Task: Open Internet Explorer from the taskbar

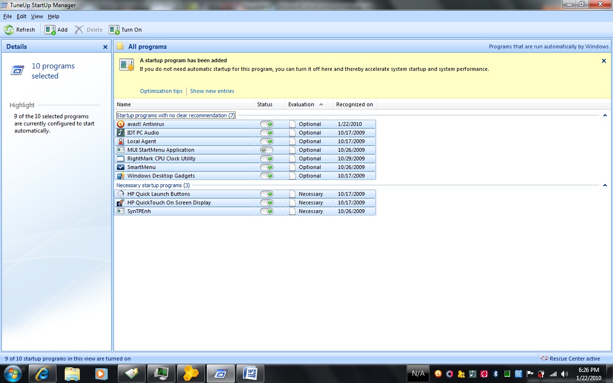Action: point(42,373)
